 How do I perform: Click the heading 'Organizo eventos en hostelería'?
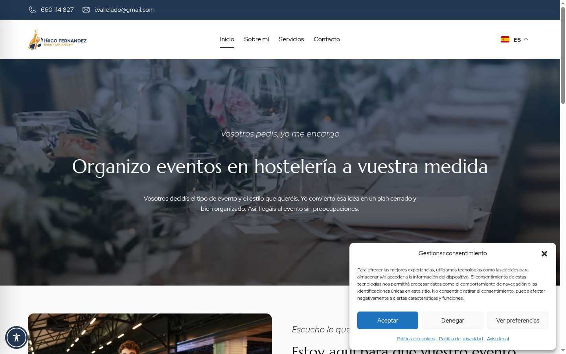(280, 166)
